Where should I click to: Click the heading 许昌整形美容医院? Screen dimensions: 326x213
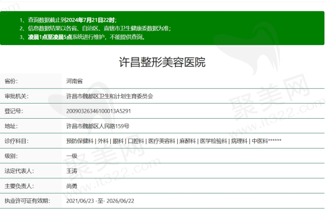[162, 62]
